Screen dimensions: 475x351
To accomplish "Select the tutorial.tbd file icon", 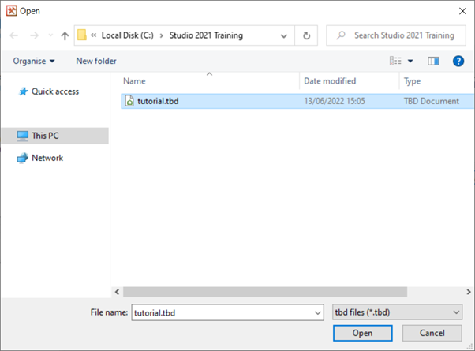I will [129, 101].
